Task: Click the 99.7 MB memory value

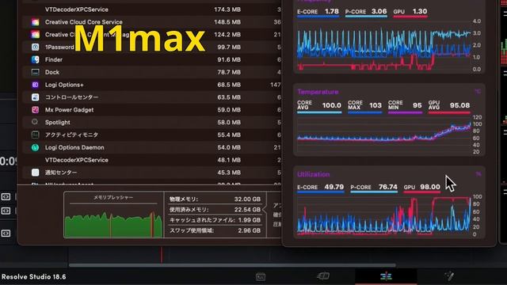Action: click(229, 47)
